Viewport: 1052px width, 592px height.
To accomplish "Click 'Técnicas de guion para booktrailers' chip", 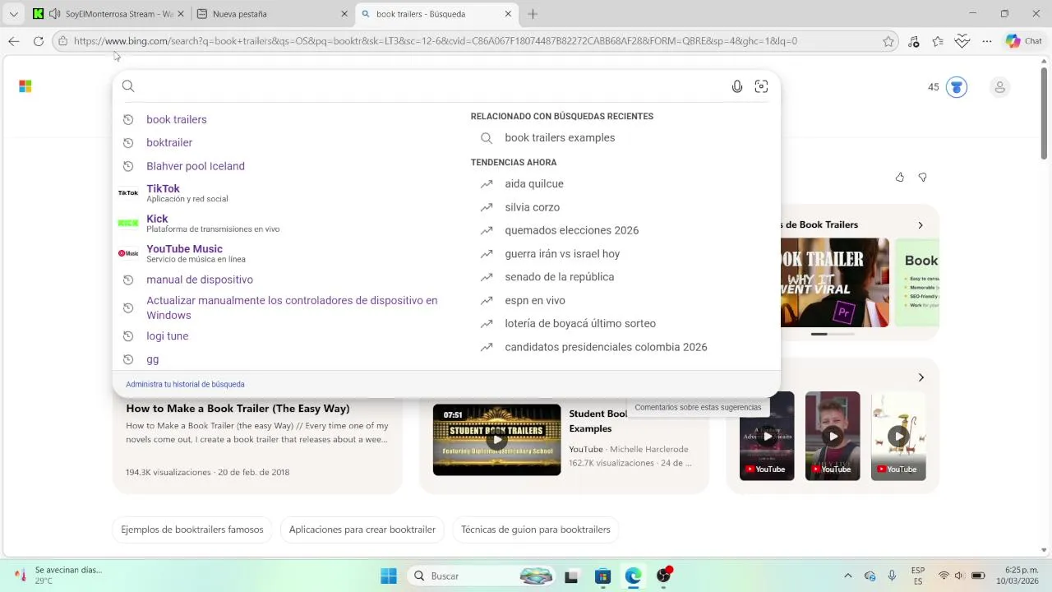I will (536, 530).
